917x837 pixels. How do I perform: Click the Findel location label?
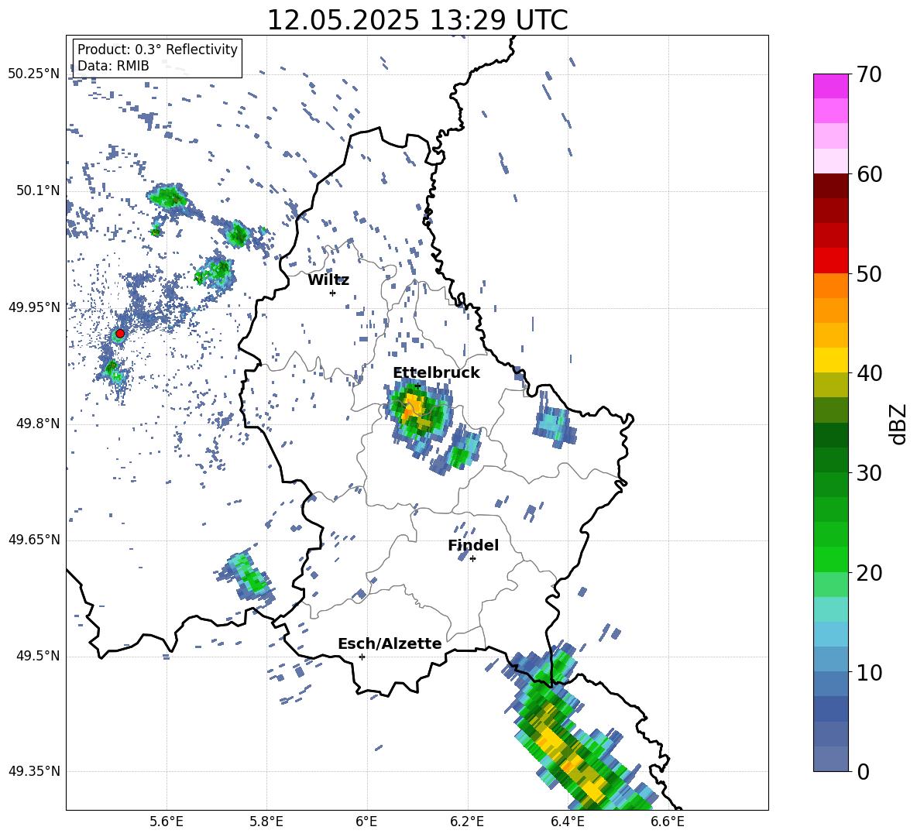[x=473, y=545]
